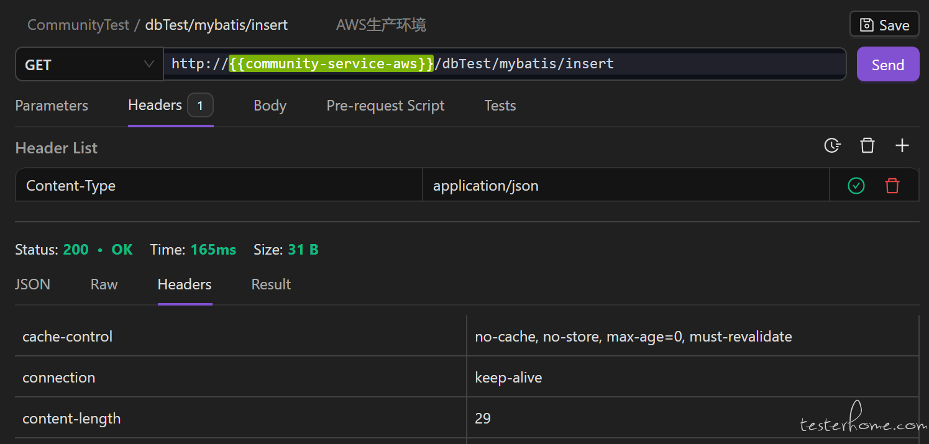This screenshot has width=929, height=444.
Task: Send the request
Action: click(x=888, y=65)
